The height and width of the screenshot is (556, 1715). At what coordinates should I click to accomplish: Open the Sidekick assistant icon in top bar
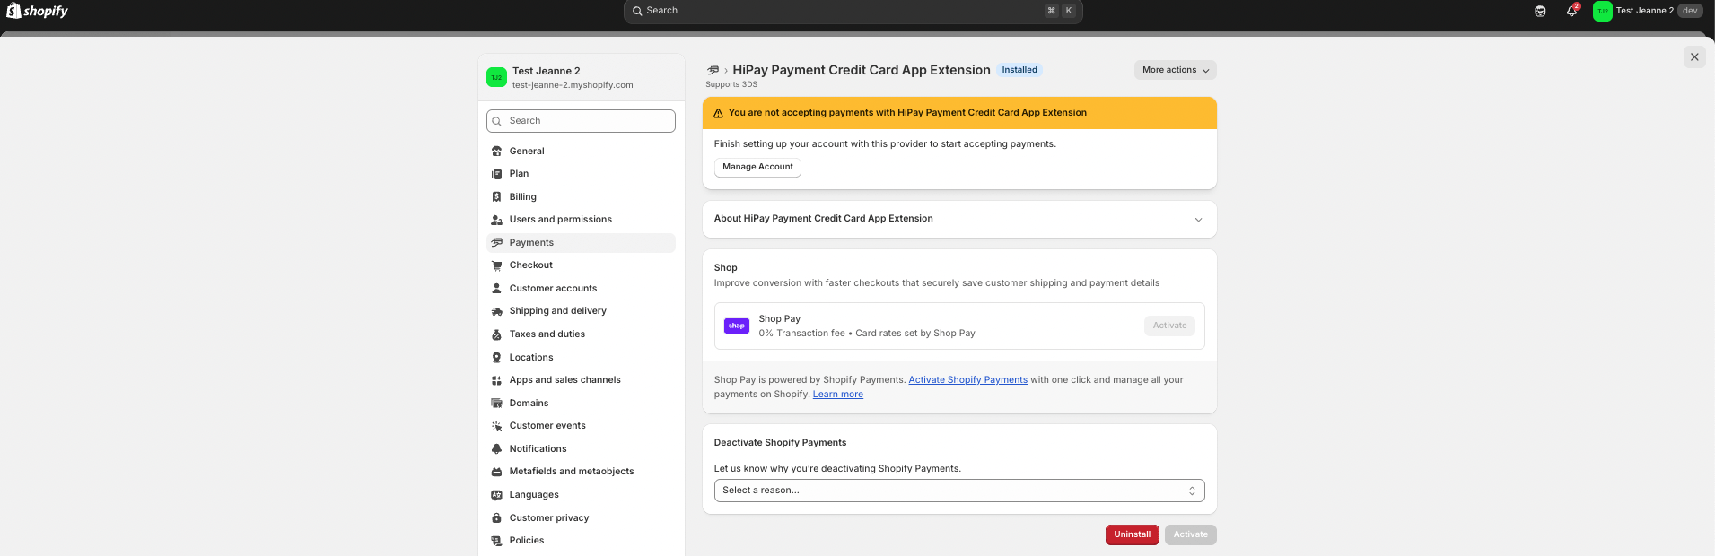coord(1540,11)
